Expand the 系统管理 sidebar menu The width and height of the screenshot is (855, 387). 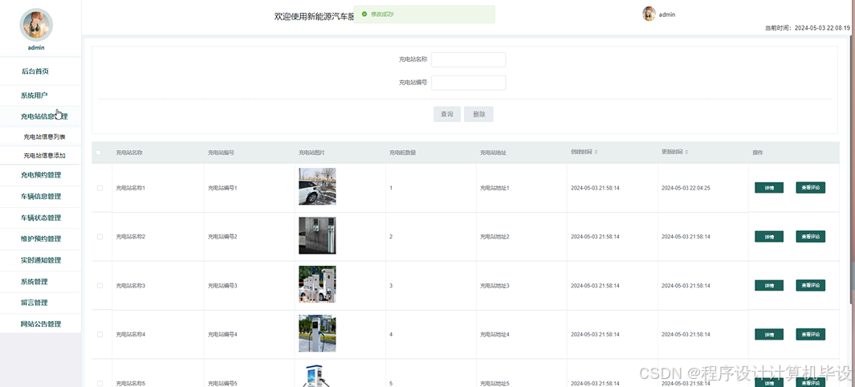tap(40, 281)
